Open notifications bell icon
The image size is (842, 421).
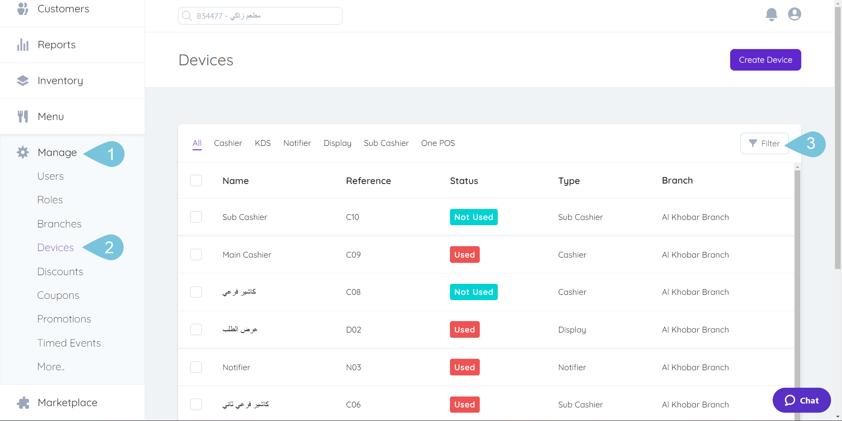(771, 14)
